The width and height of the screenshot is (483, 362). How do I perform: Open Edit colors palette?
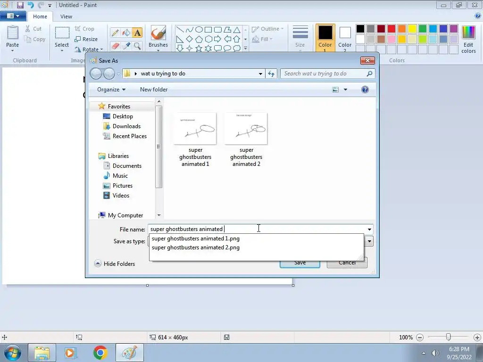[x=468, y=40]
